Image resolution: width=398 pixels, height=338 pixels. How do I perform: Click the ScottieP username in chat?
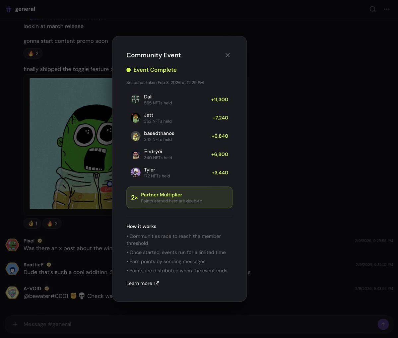point(33,265)
